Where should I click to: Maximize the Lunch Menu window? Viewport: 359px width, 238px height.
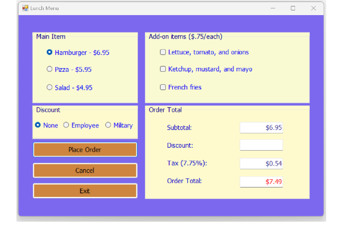293,8
